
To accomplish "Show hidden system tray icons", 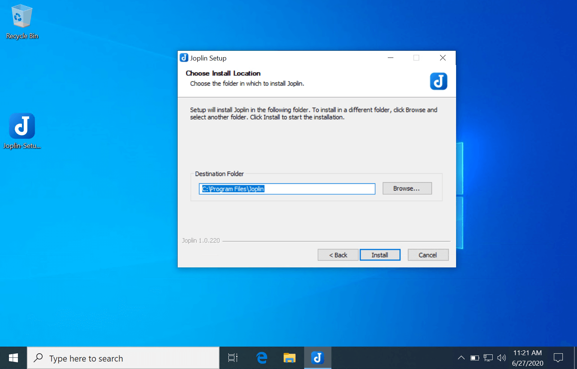I will (x=461, y=358).
